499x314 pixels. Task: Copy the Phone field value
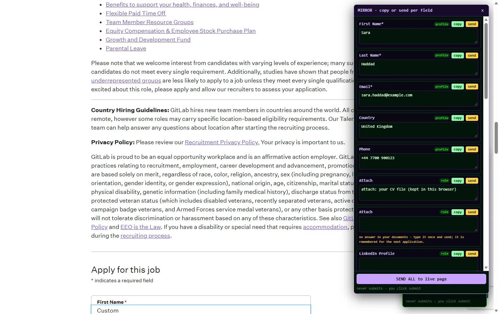point(458,149)
